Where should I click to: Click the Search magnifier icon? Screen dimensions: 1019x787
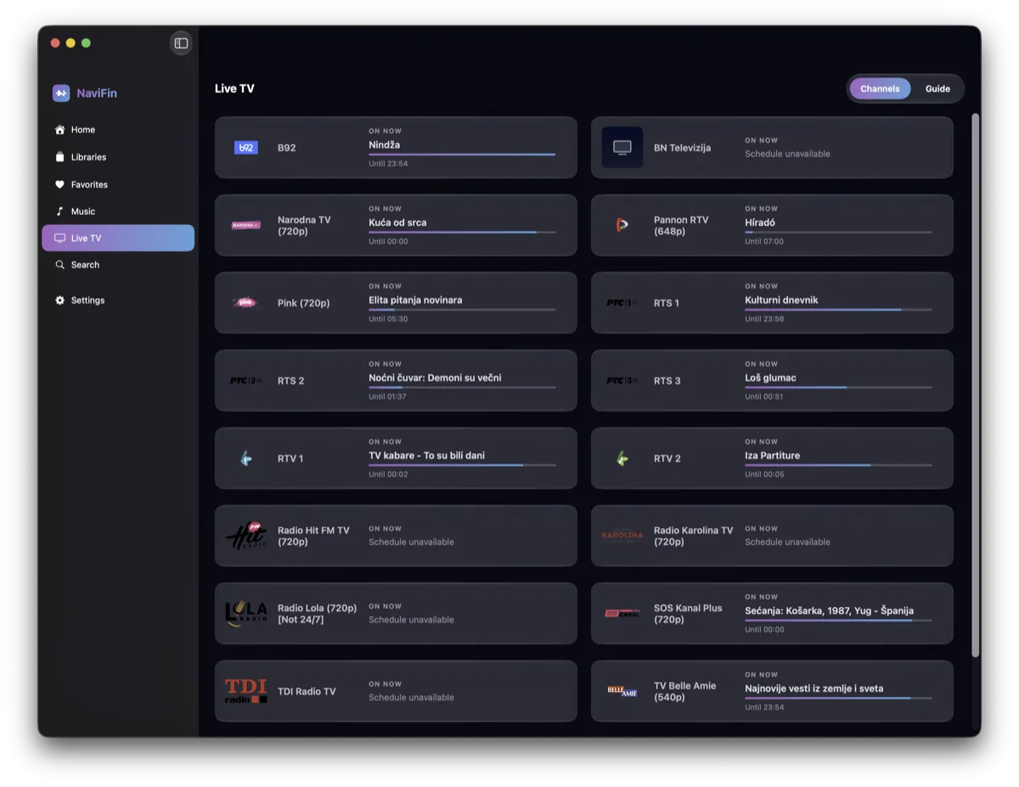click(59, 265)
